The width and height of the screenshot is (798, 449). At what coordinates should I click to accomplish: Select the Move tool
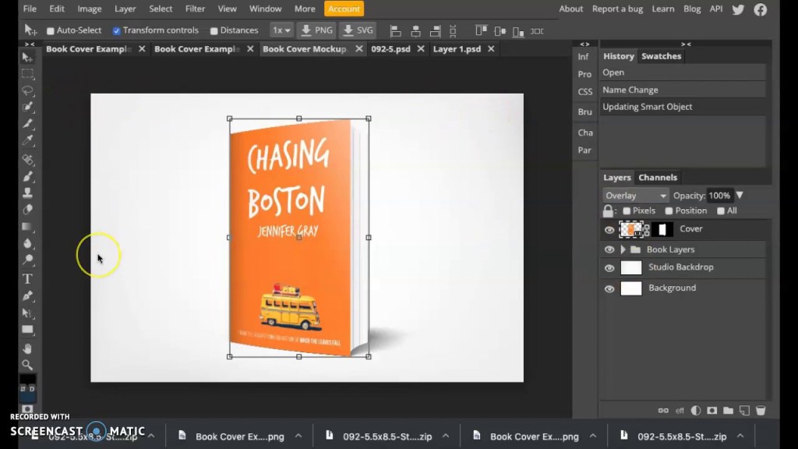click(27, 56)
